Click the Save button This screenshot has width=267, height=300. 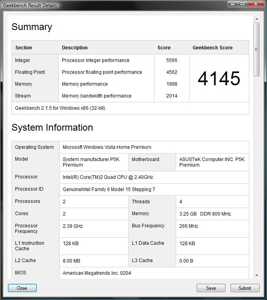click(x=211, y=288)
